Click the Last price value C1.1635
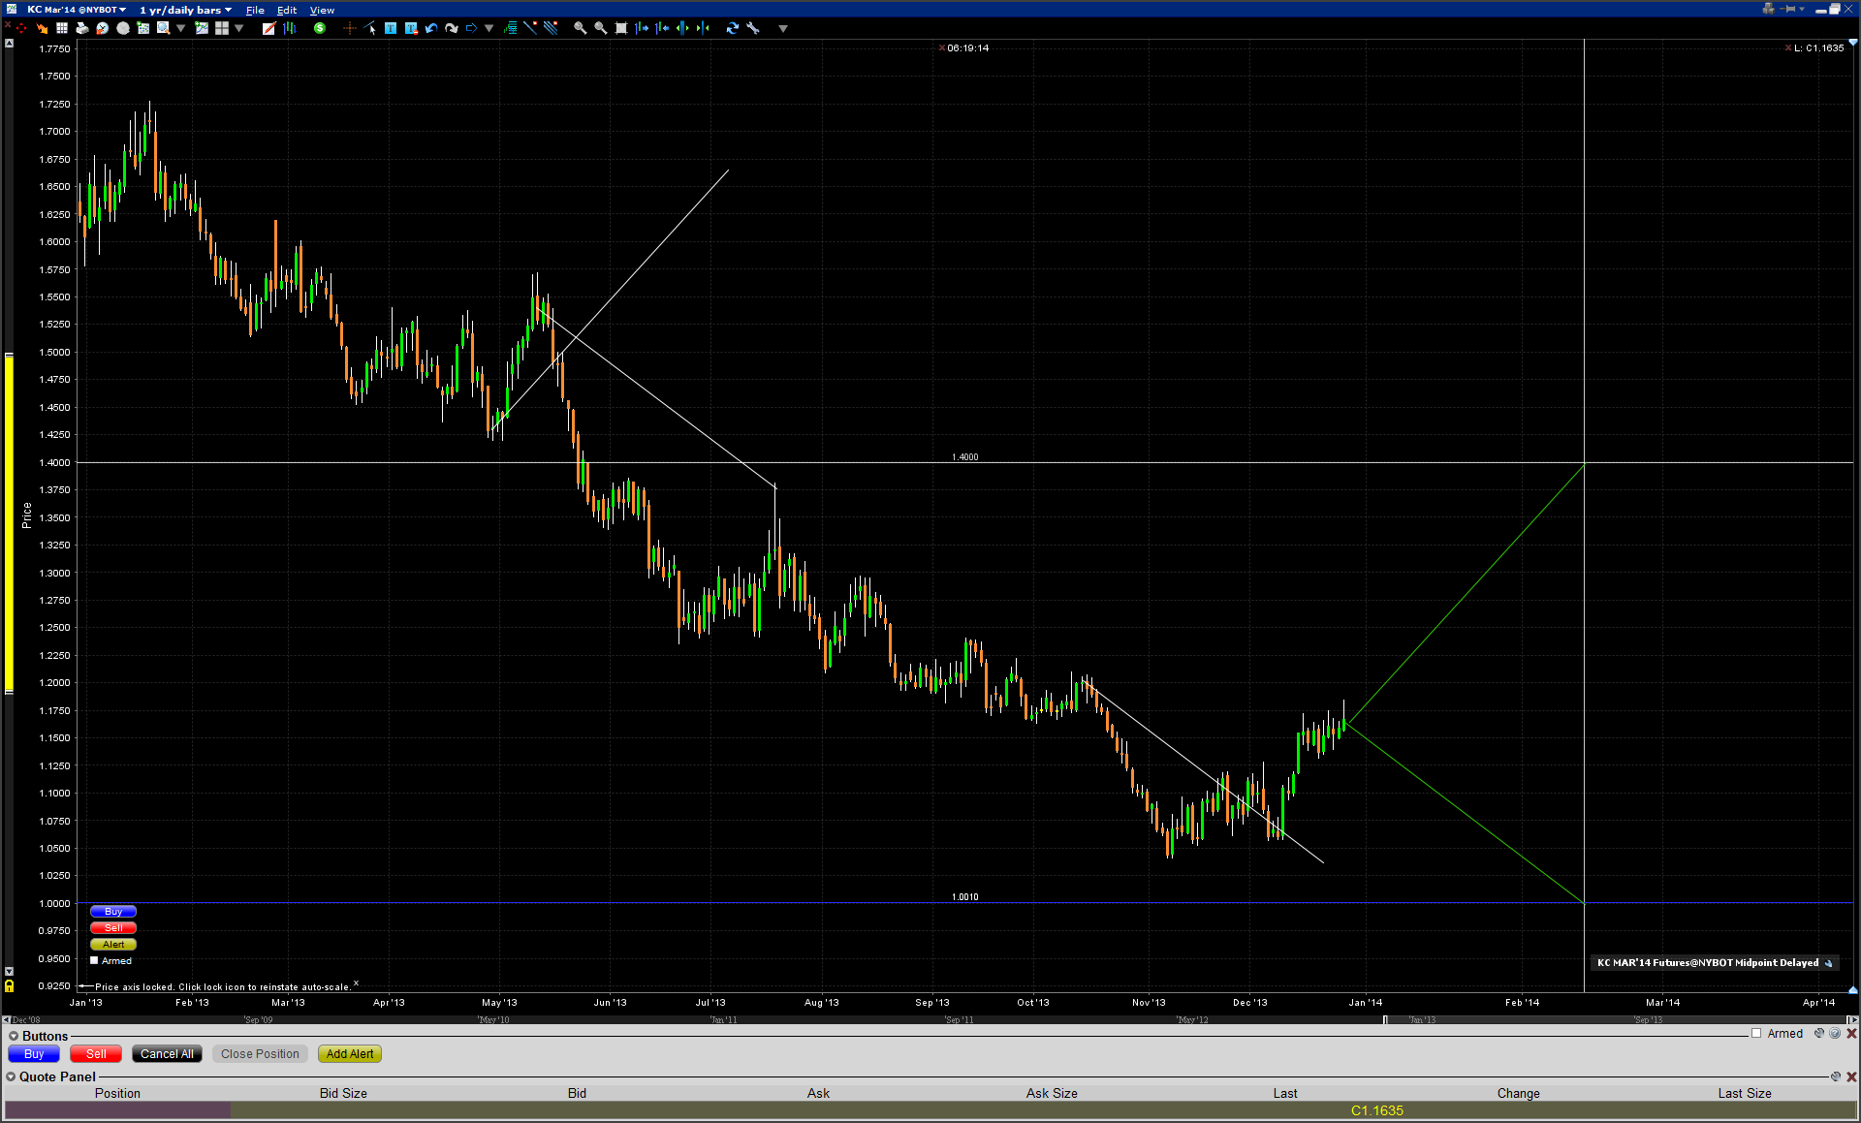The image size is (1861, 1123). tap(1377, 1110)
